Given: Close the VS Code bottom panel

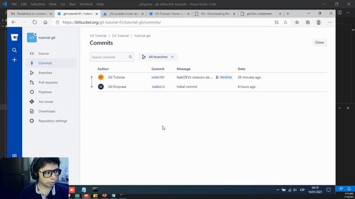Looking at the screenshot, I should click(348, 108).
